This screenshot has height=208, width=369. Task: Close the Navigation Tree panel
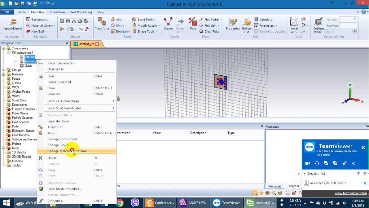pos(67,43)
